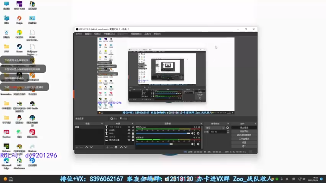Open the 渐变 transition type dropdown
326x183 pixels.
coord(215,128)
